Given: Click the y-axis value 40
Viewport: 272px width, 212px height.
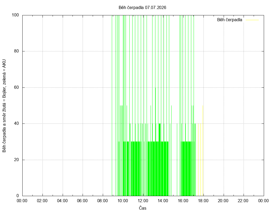Looking at the screenshot, I should [16, 123].
